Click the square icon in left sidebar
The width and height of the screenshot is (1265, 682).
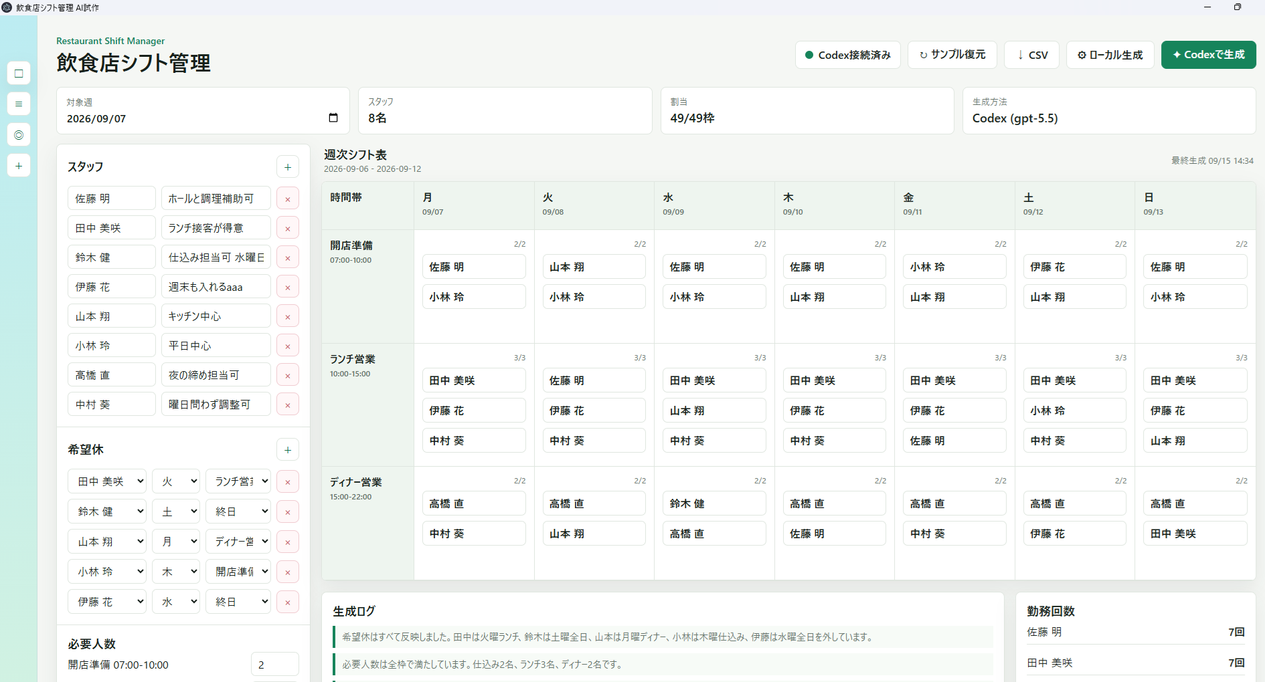[x=19, y=73]
